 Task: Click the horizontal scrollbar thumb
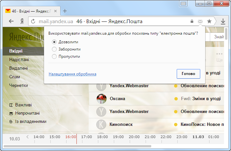click(x=77, y=146)
